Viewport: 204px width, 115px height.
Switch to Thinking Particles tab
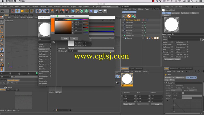click(186, 68)
